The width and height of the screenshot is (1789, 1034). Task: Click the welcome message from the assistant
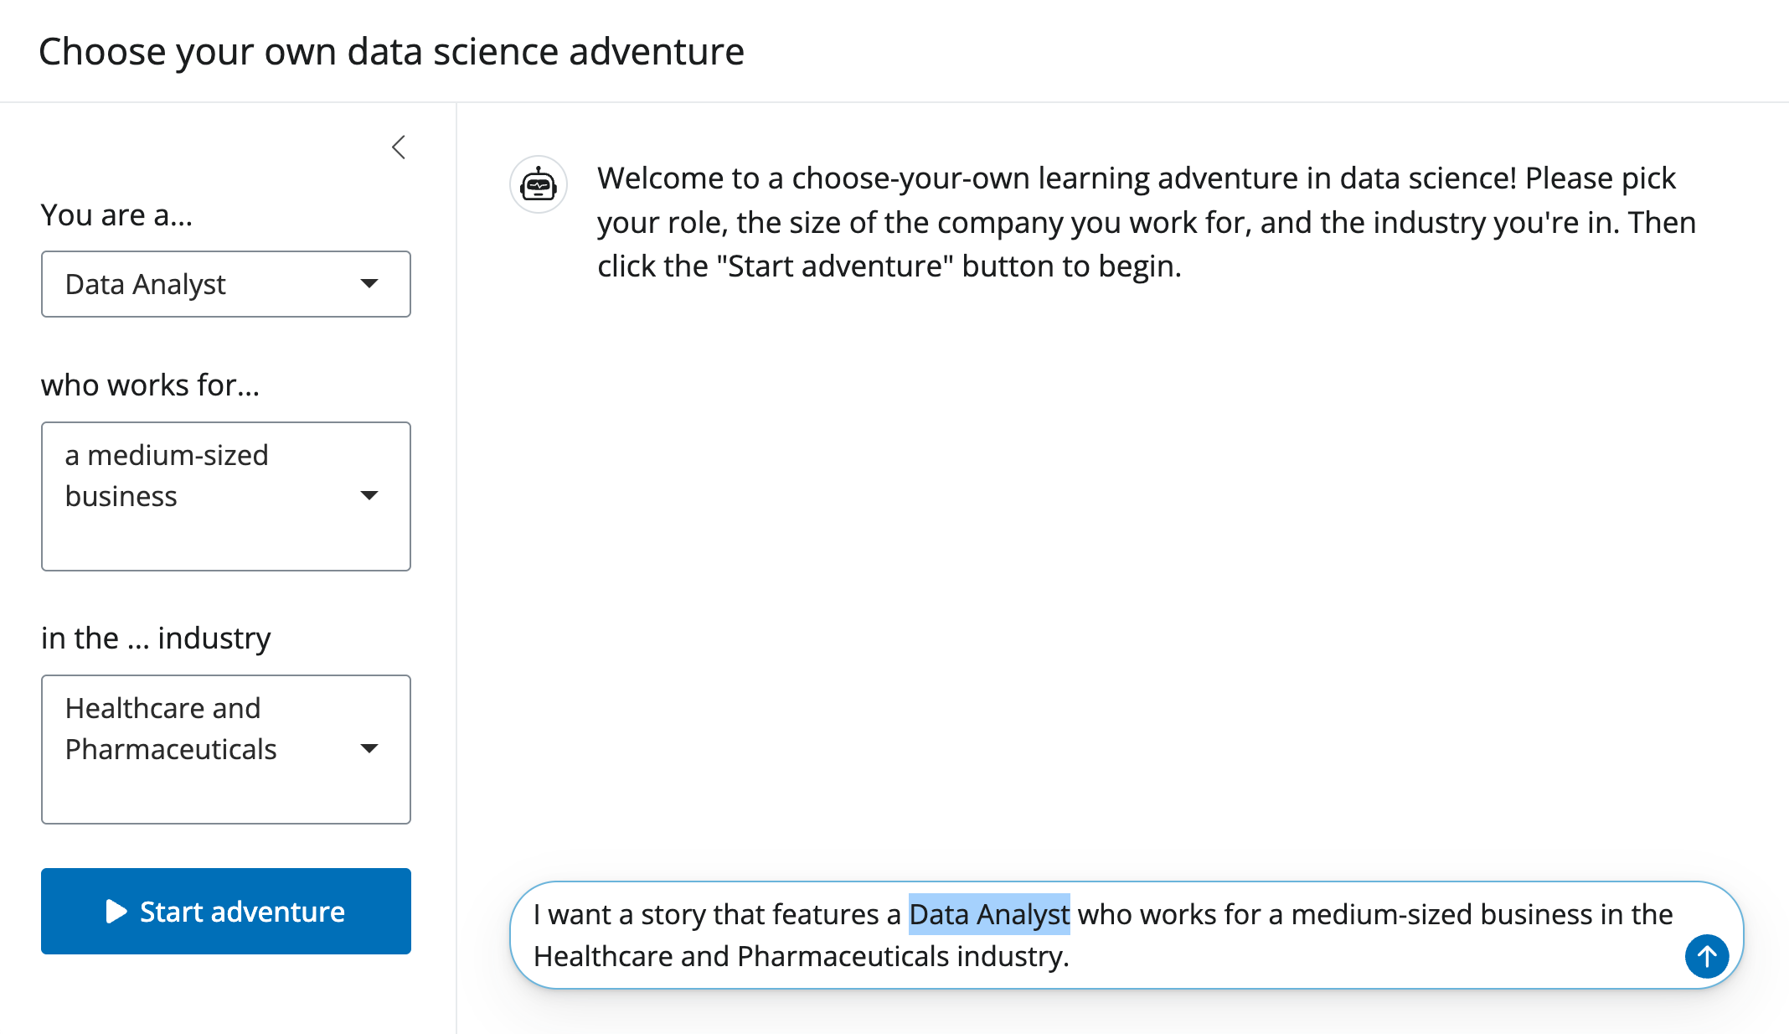1146,222
